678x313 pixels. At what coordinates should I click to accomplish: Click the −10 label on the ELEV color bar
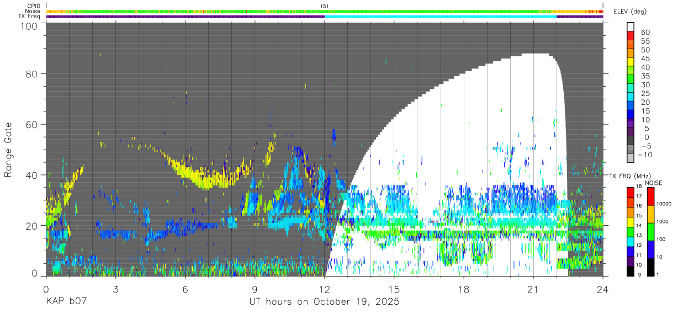point(646,155)
